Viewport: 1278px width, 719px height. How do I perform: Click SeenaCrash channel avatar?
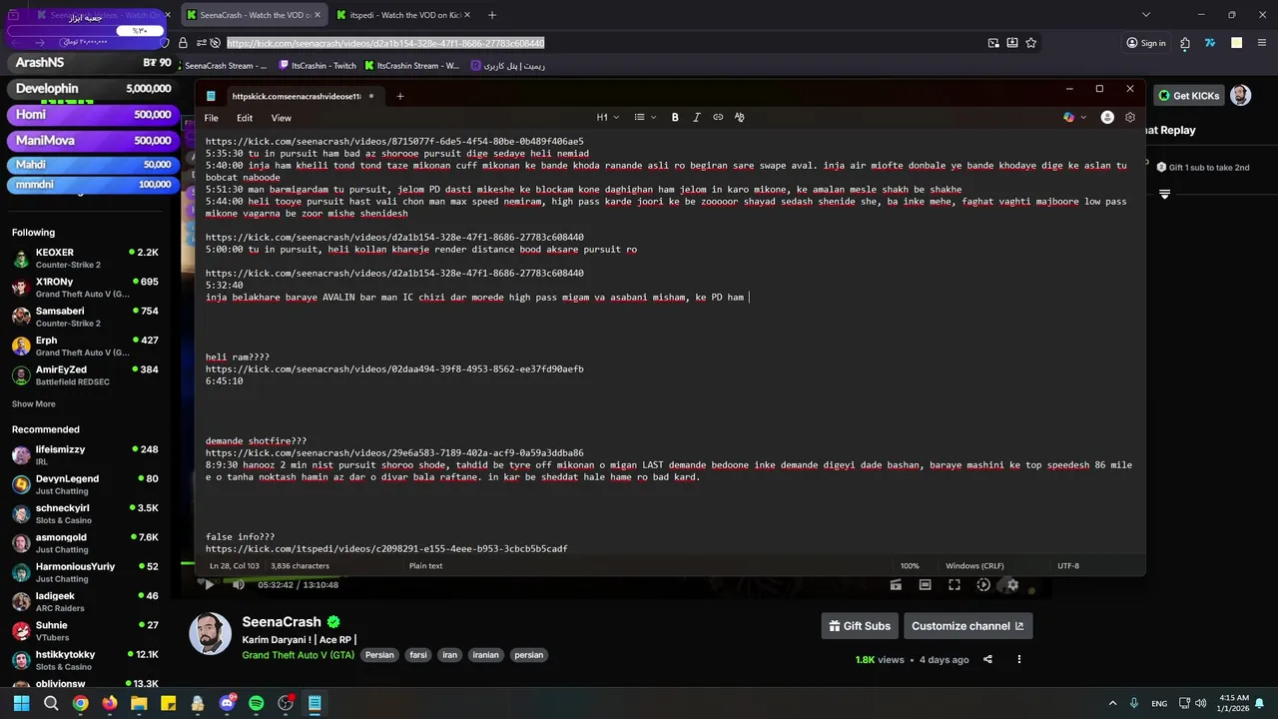[211, 633]
